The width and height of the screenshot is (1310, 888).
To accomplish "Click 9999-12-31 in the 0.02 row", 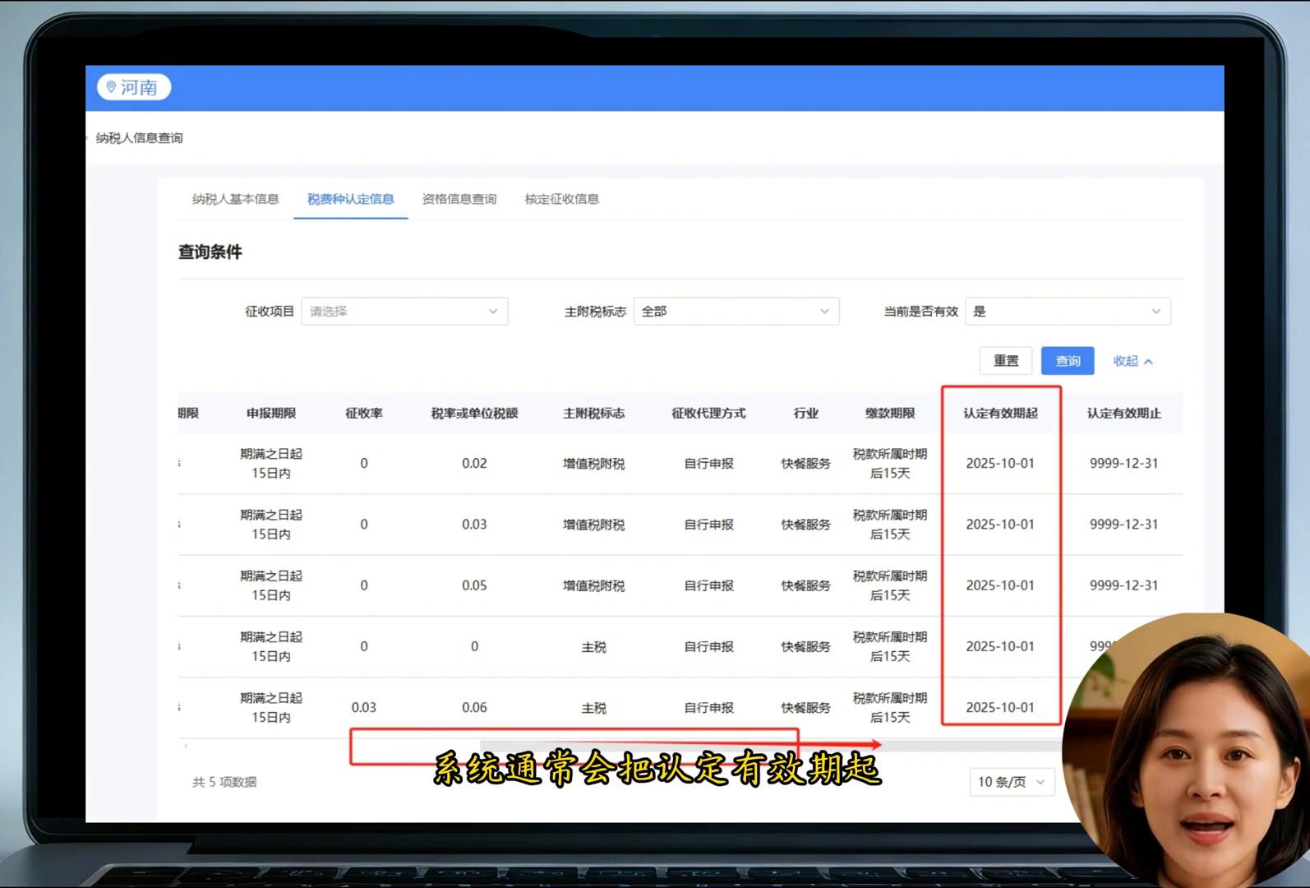I will tap(1124, 464).
